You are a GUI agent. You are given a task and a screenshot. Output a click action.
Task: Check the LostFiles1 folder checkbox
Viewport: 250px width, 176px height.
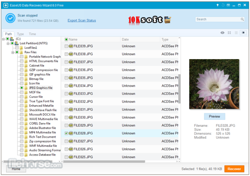[17, 48]
